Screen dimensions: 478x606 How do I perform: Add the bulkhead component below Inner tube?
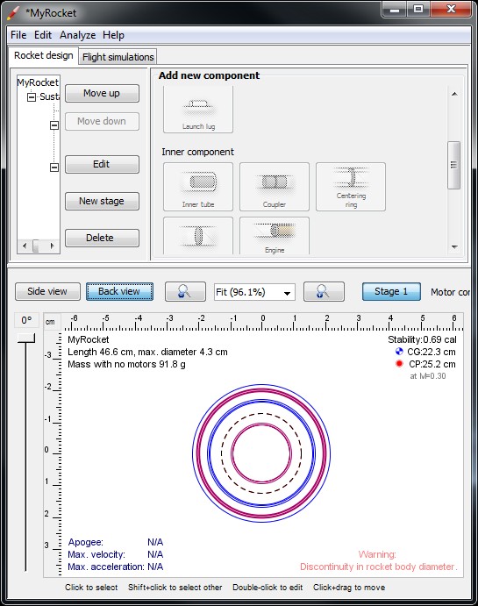pyautogui.click(x=198, y=236)
